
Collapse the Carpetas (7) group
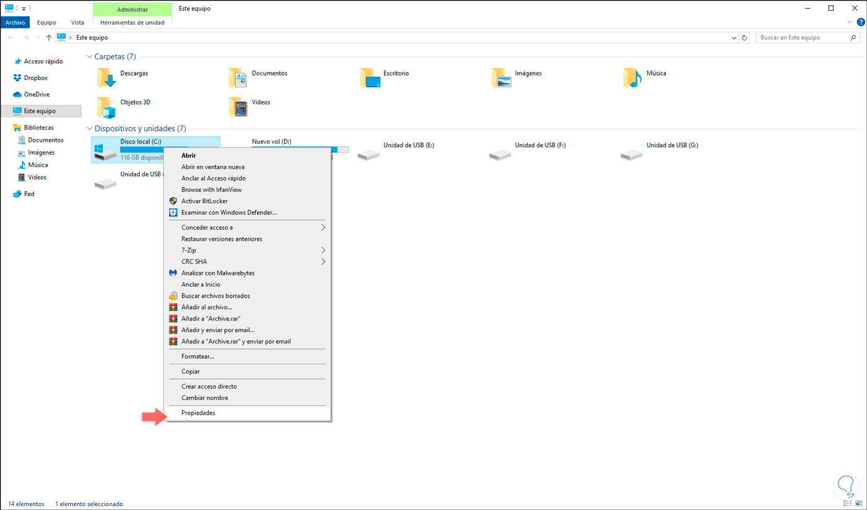(x=89, y=57)
